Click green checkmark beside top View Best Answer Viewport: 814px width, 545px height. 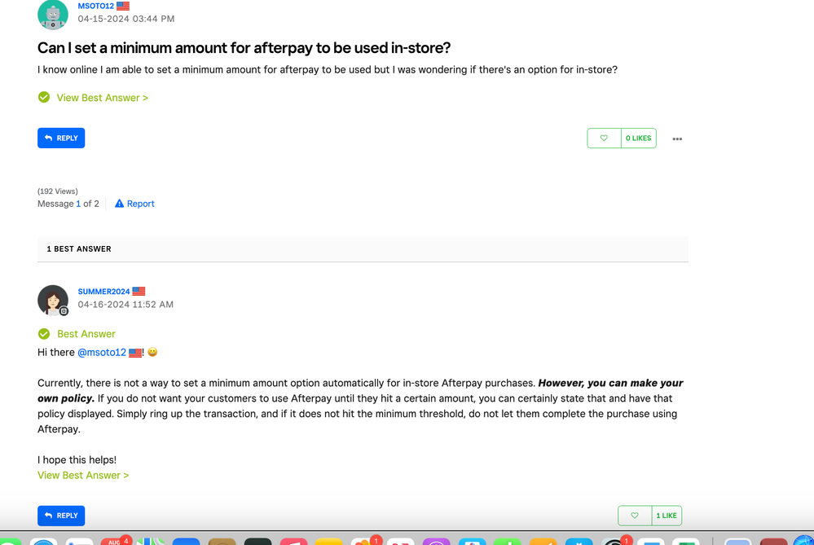coord(44,98)
